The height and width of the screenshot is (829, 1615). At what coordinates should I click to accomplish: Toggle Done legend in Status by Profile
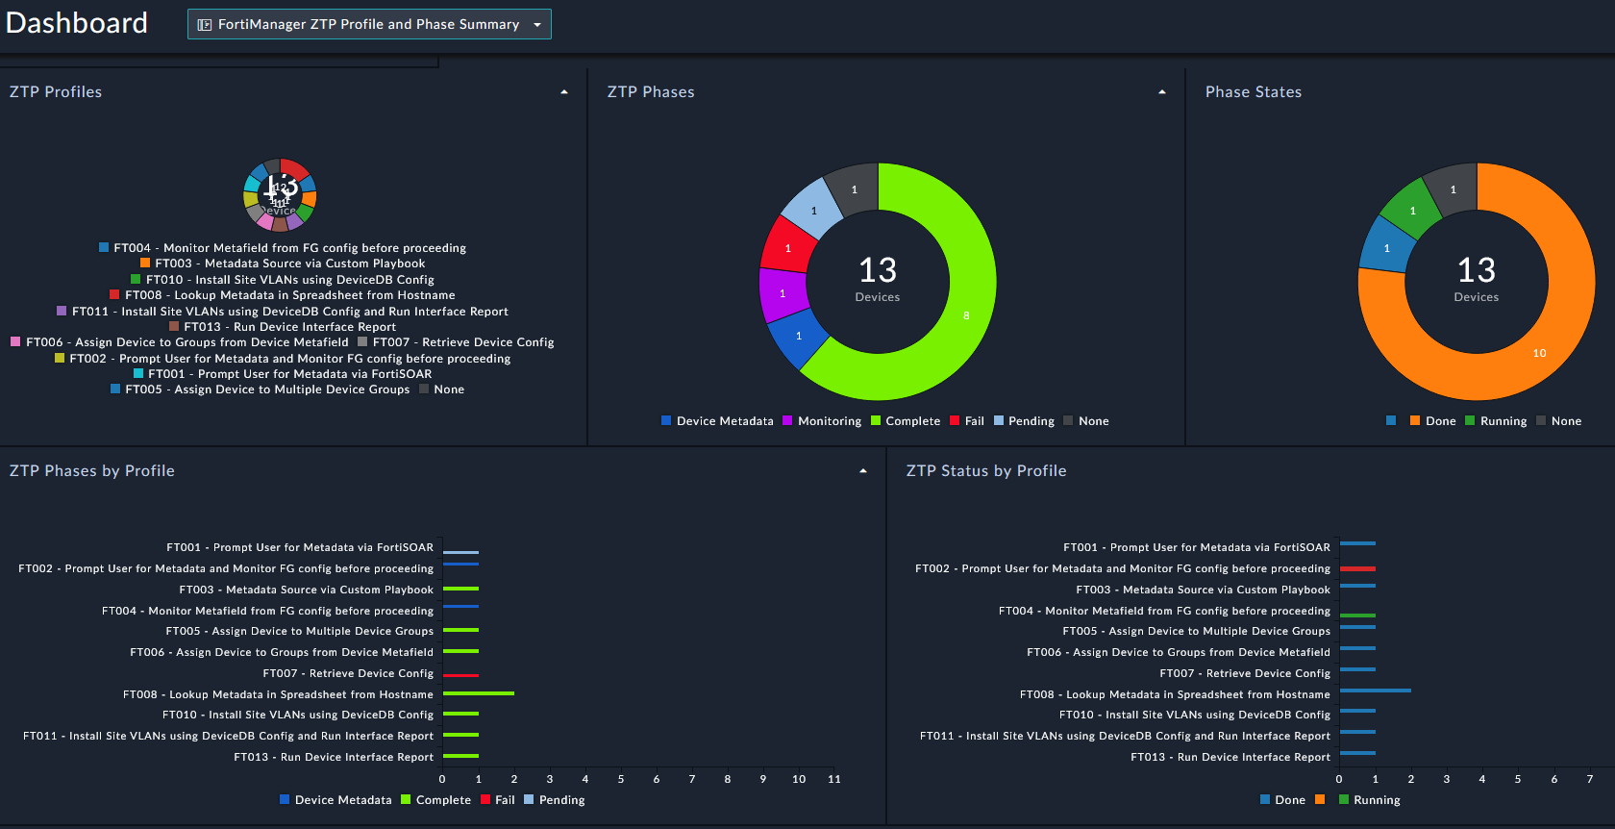pos(1282,800)
